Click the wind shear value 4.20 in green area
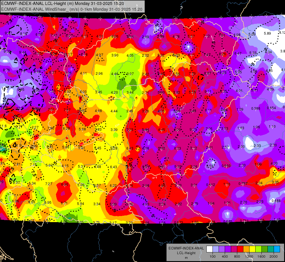285x262 pixels. [x=114, y=92]
